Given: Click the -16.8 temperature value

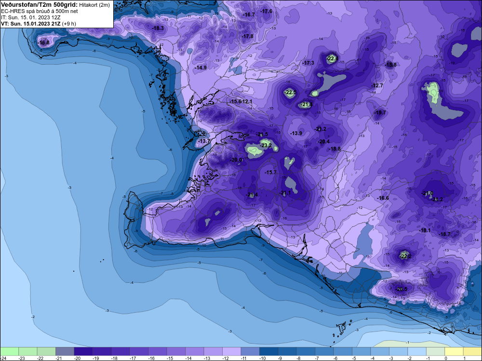Looking at the screenshot, I should (44, 43).
